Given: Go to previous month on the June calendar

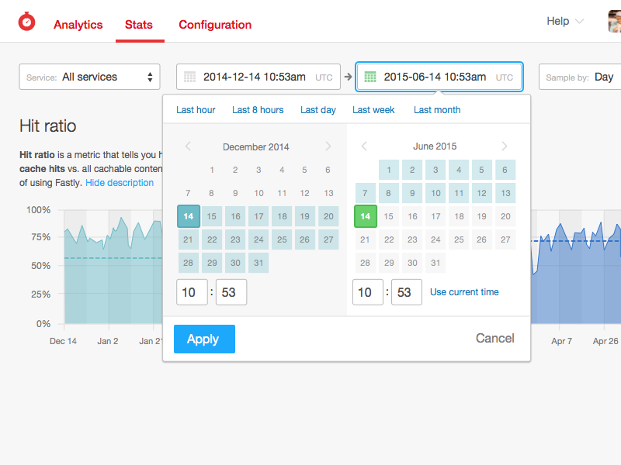Looking at the screenshot, I should [364, 146].
